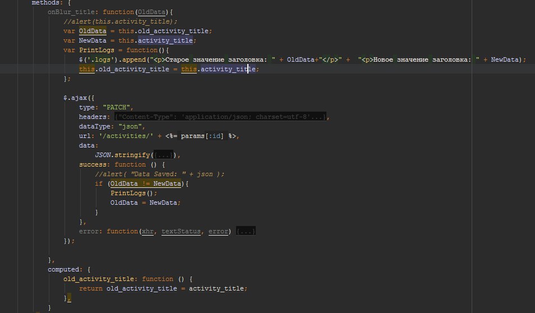Click NewData in its var declaration
The height and width of the screenshot is (313, 535).
93,40
